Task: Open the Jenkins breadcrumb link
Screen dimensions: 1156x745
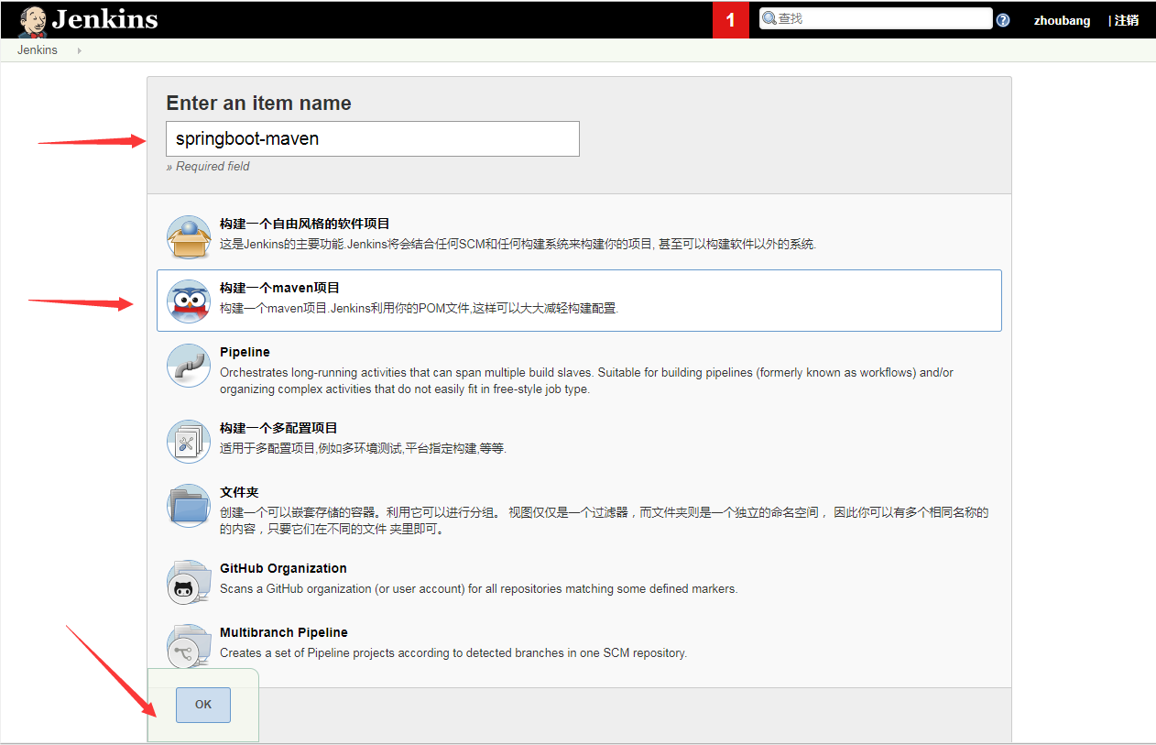Action: (38, 50)
